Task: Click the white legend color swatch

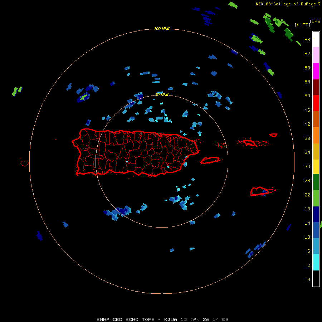Action: [316, 39]
